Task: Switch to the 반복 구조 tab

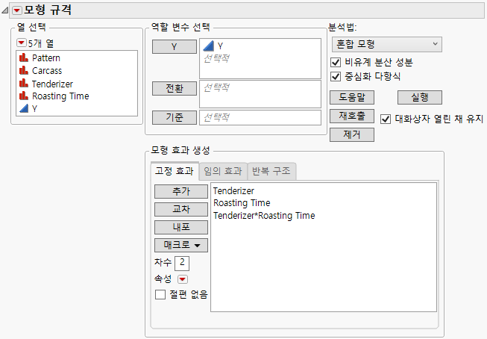Action: click(271, 171)
